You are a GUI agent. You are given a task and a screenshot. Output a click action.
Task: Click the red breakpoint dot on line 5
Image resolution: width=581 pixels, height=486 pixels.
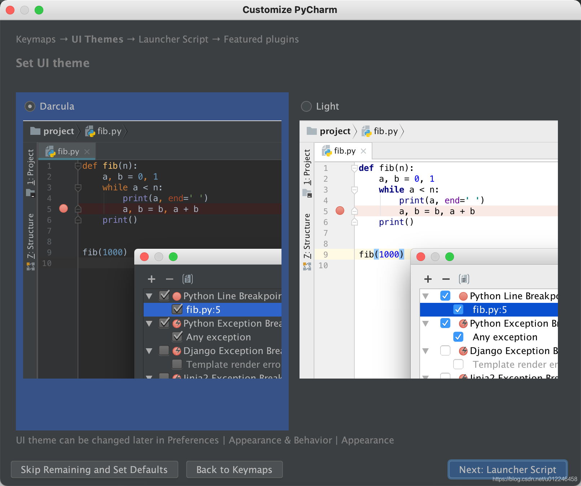click(64, 209)
